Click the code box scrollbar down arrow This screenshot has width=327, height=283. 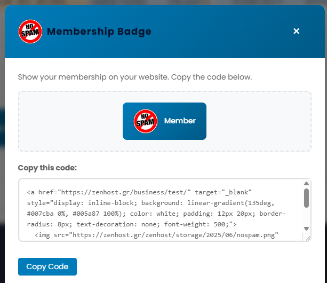point(307,229)
